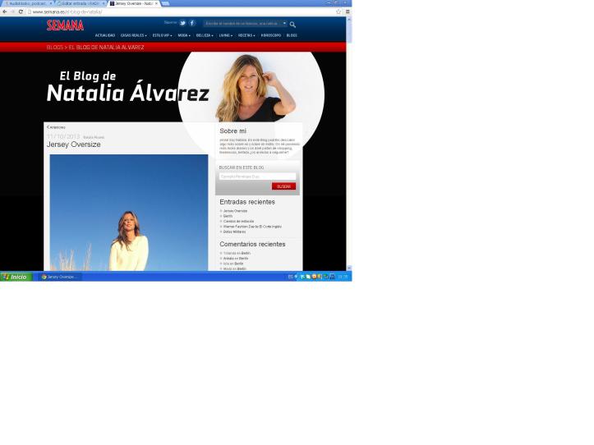Open the Horóscopo menu item
This screenshot has height=445, width=594.
[x=270, y=35]
